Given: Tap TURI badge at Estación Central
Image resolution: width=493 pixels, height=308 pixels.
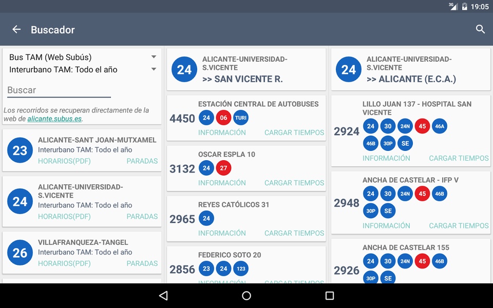Looking at the screenshot, I should click(x=241, y=118).
